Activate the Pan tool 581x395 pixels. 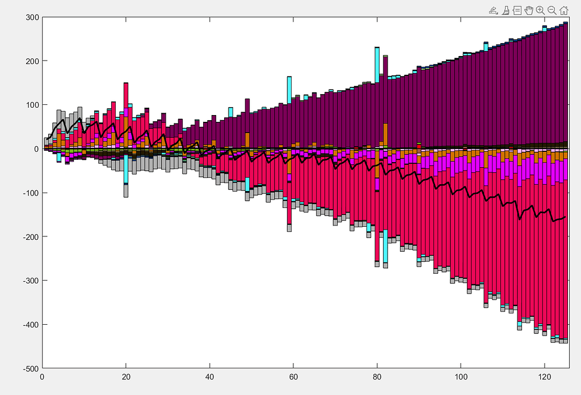[x=529, y=10]
